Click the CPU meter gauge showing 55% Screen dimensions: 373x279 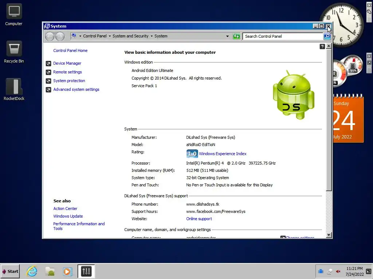(353, 65)
